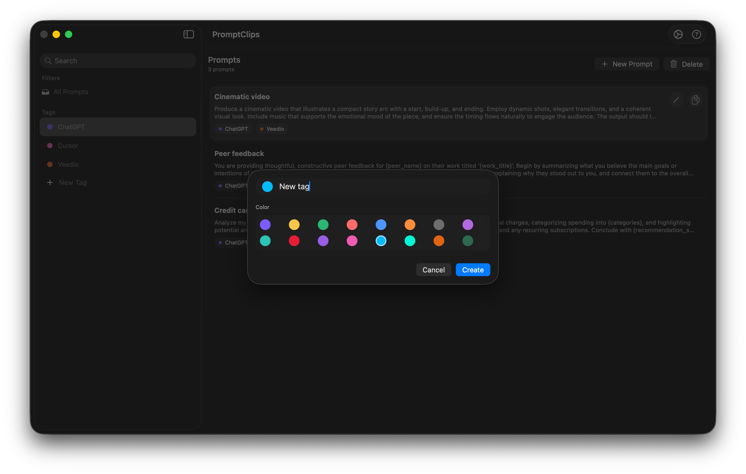Click the pencil edit icon on Cinematic video
746x474 pixels.
pos(676,100)
